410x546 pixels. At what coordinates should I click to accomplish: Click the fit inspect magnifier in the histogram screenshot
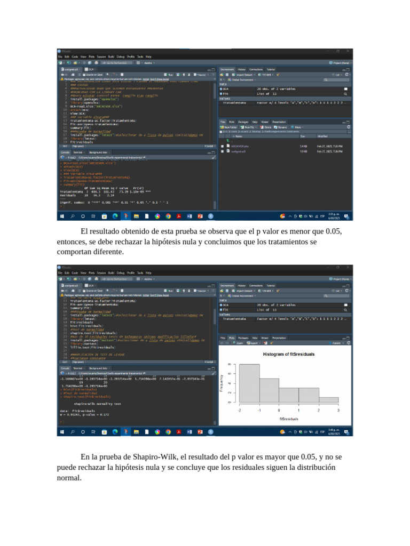[346, 310]
